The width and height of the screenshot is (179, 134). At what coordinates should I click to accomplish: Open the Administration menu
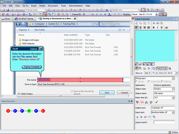(76, 6)
